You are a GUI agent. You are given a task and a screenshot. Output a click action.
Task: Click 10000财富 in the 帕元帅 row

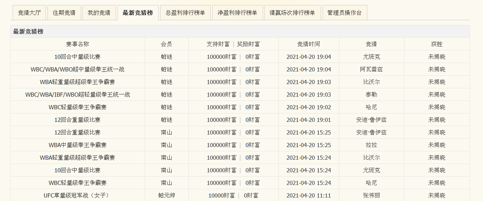(221, 195)
